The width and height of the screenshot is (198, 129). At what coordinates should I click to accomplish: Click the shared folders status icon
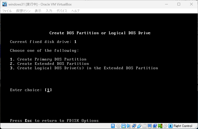[144, 126]
